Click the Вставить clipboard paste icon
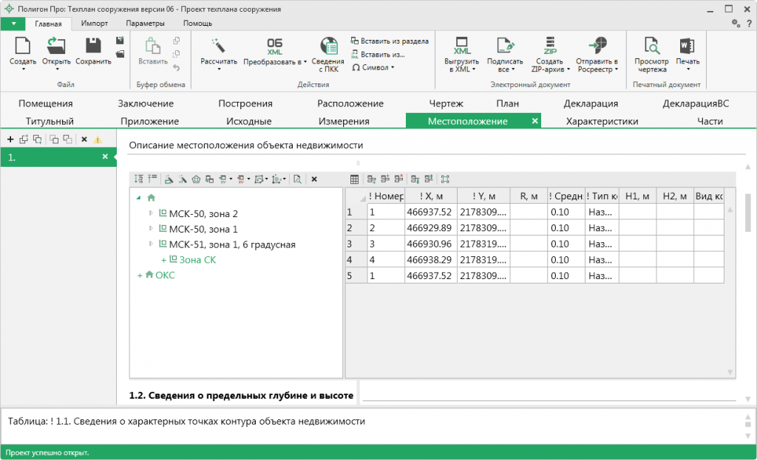 pos(152,47)
